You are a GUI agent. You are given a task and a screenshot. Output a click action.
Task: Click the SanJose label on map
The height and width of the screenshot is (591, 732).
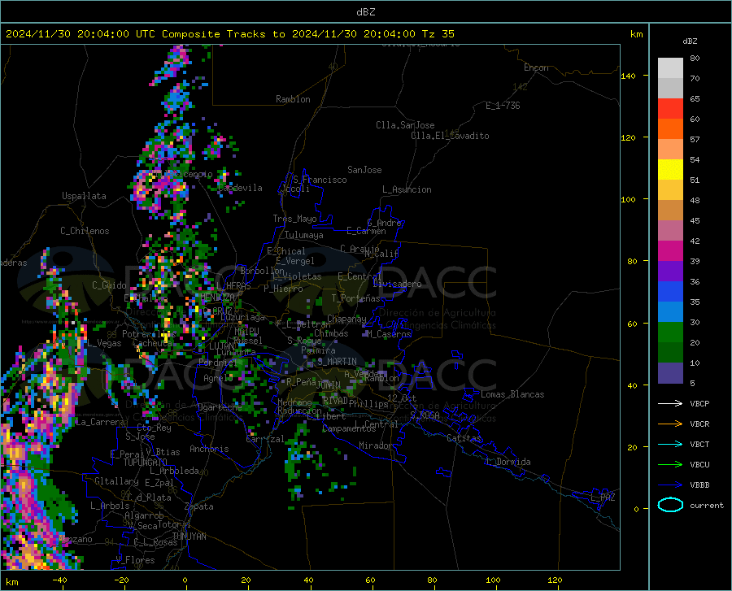tap(364, 170)
